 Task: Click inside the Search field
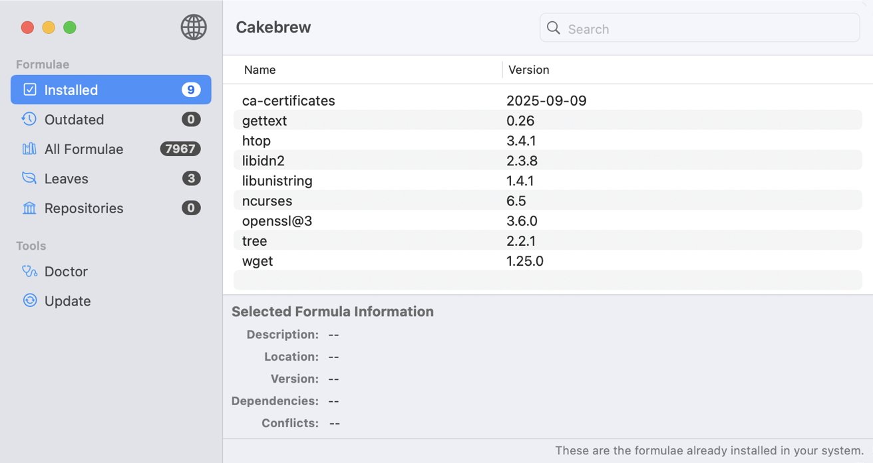tap(699, 29)
